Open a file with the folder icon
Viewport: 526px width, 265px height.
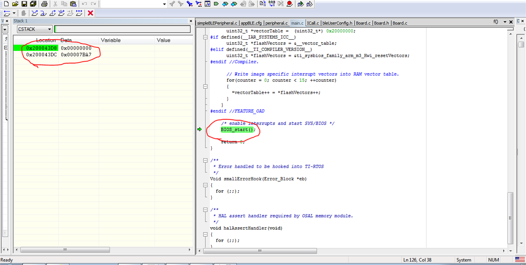coord(15,4)
